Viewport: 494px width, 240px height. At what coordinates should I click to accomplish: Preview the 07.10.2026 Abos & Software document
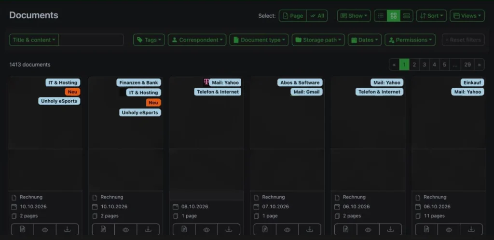pos(287,229)
